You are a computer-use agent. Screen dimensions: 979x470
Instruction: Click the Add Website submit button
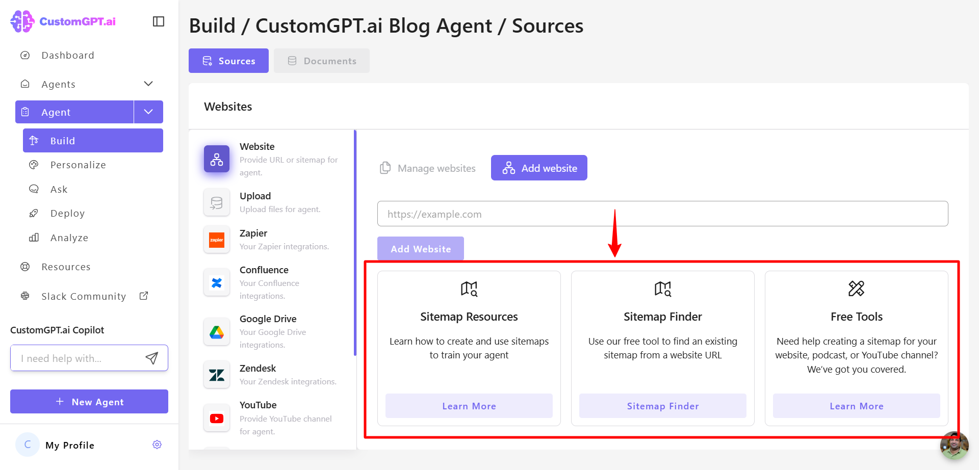pos(421,249)
